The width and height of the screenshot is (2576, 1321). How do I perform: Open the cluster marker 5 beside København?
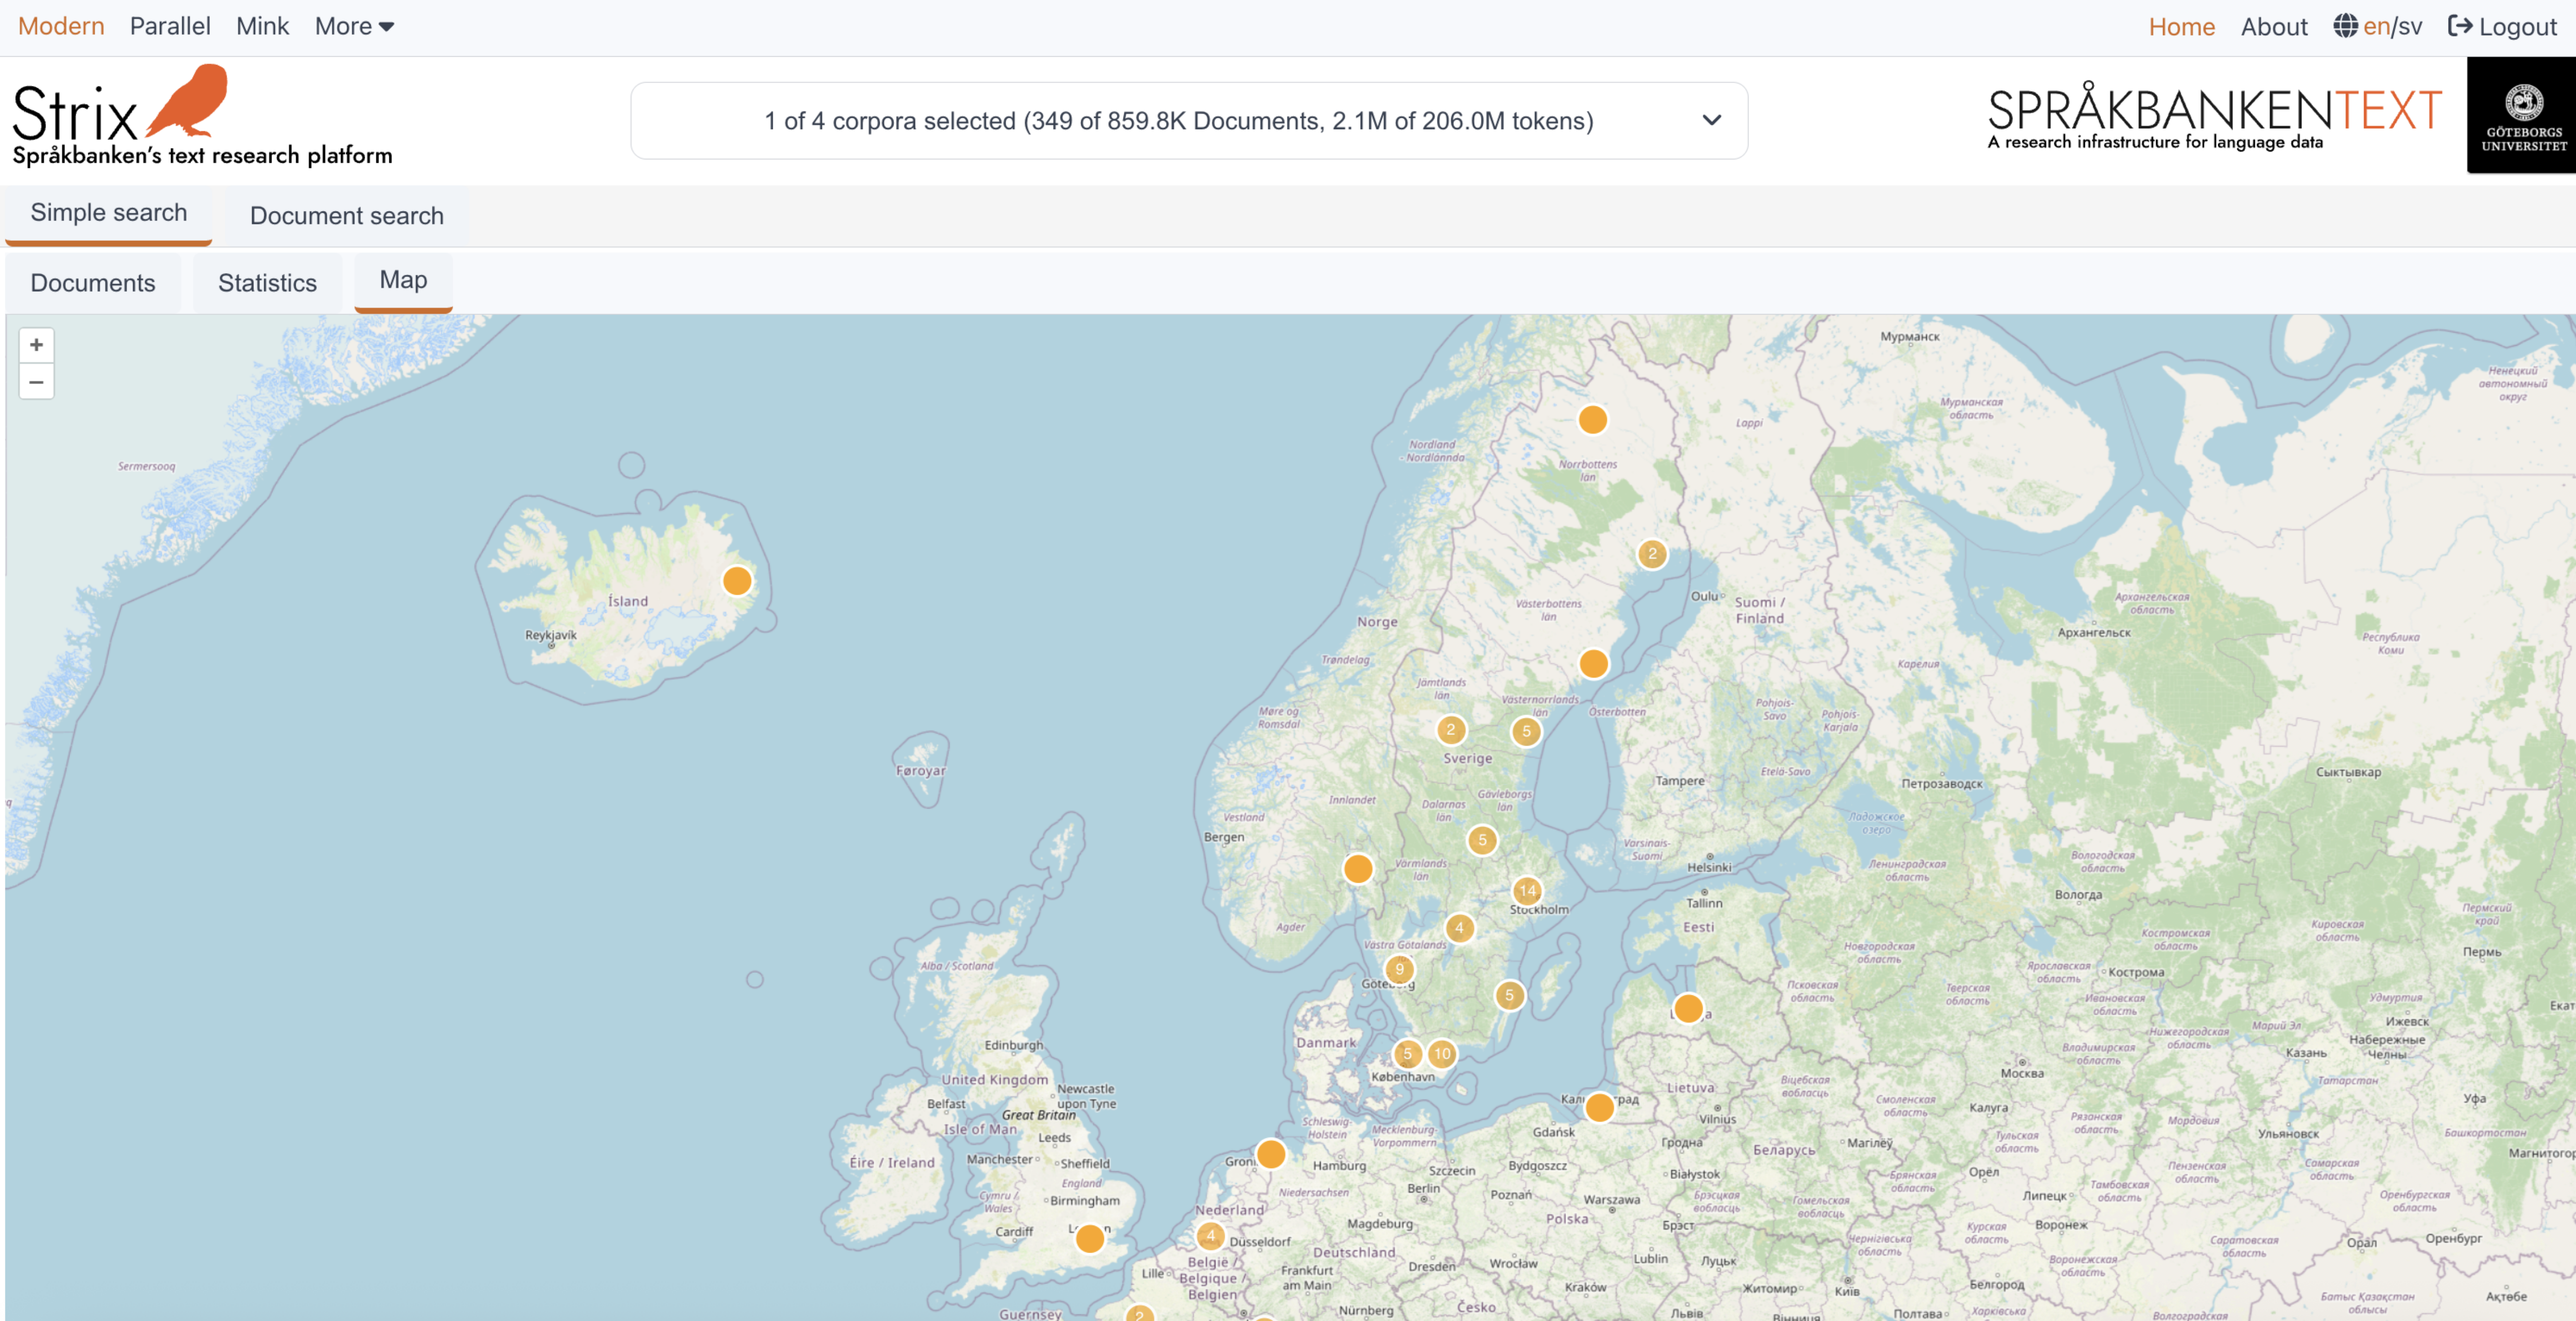click(x=1407, y=1053)
